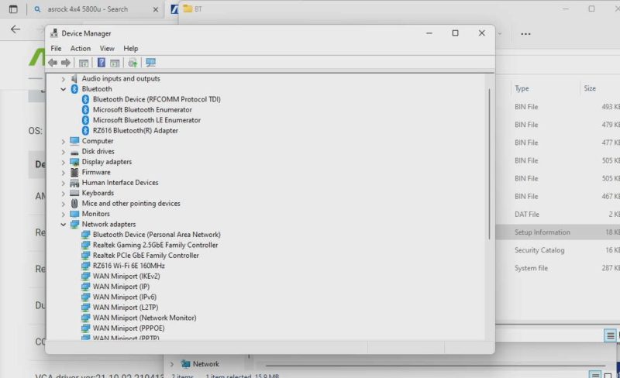The height and width of the screenshot is (378, 620).
Task: Click the Back arrow in Device Manager toolbar
Action: point(53,63)
